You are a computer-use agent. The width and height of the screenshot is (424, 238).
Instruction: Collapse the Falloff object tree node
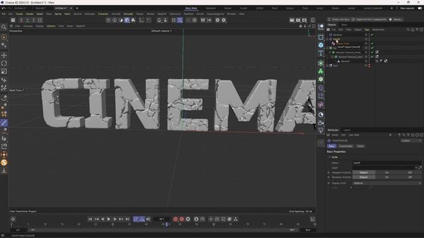point(327,39)
